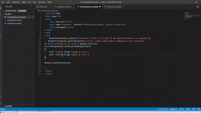Image resolution: width=201 pixels, height=113 pixels.
Task: Click the <title>Document</title> line
Action: coord(62,27)
